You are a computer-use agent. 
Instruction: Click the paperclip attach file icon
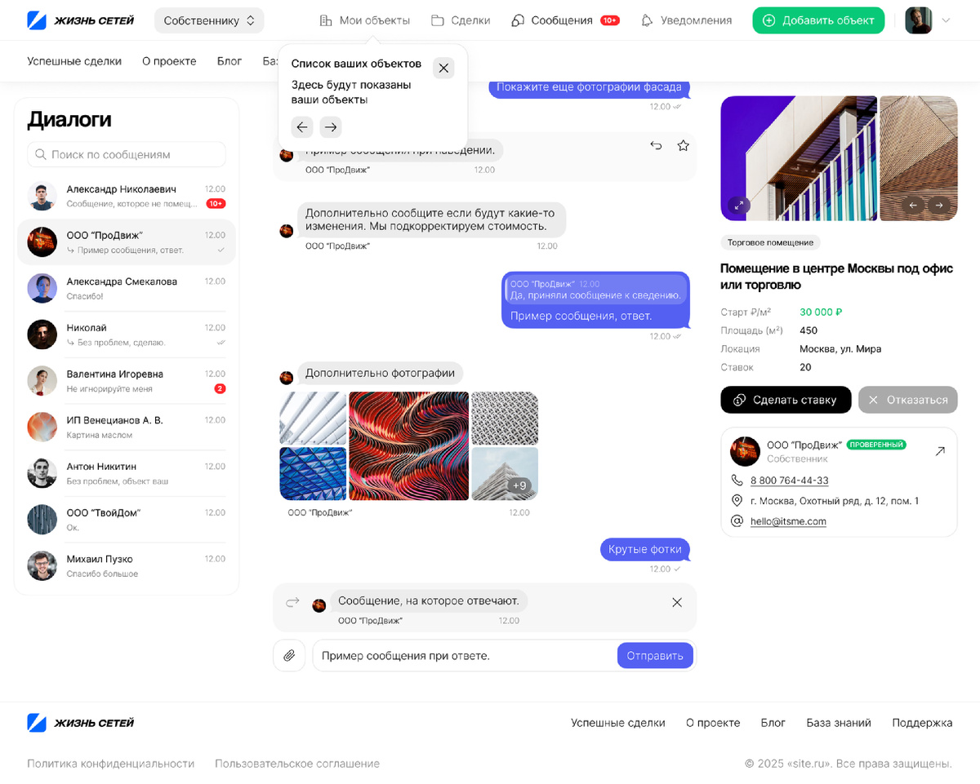point(289,655)
